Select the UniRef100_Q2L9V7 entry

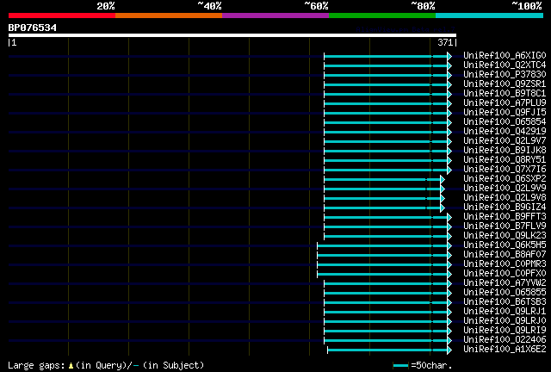click(x=505, y=141)
